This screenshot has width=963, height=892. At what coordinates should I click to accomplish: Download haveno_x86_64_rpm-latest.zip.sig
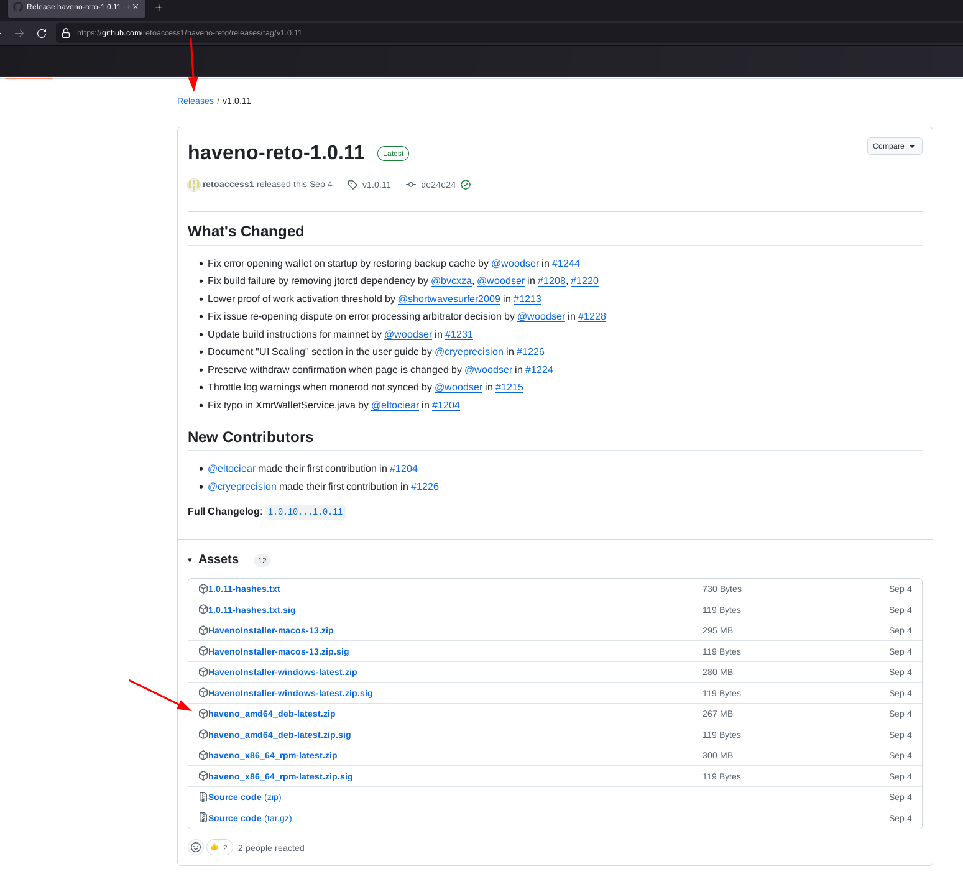pos(280,776)
